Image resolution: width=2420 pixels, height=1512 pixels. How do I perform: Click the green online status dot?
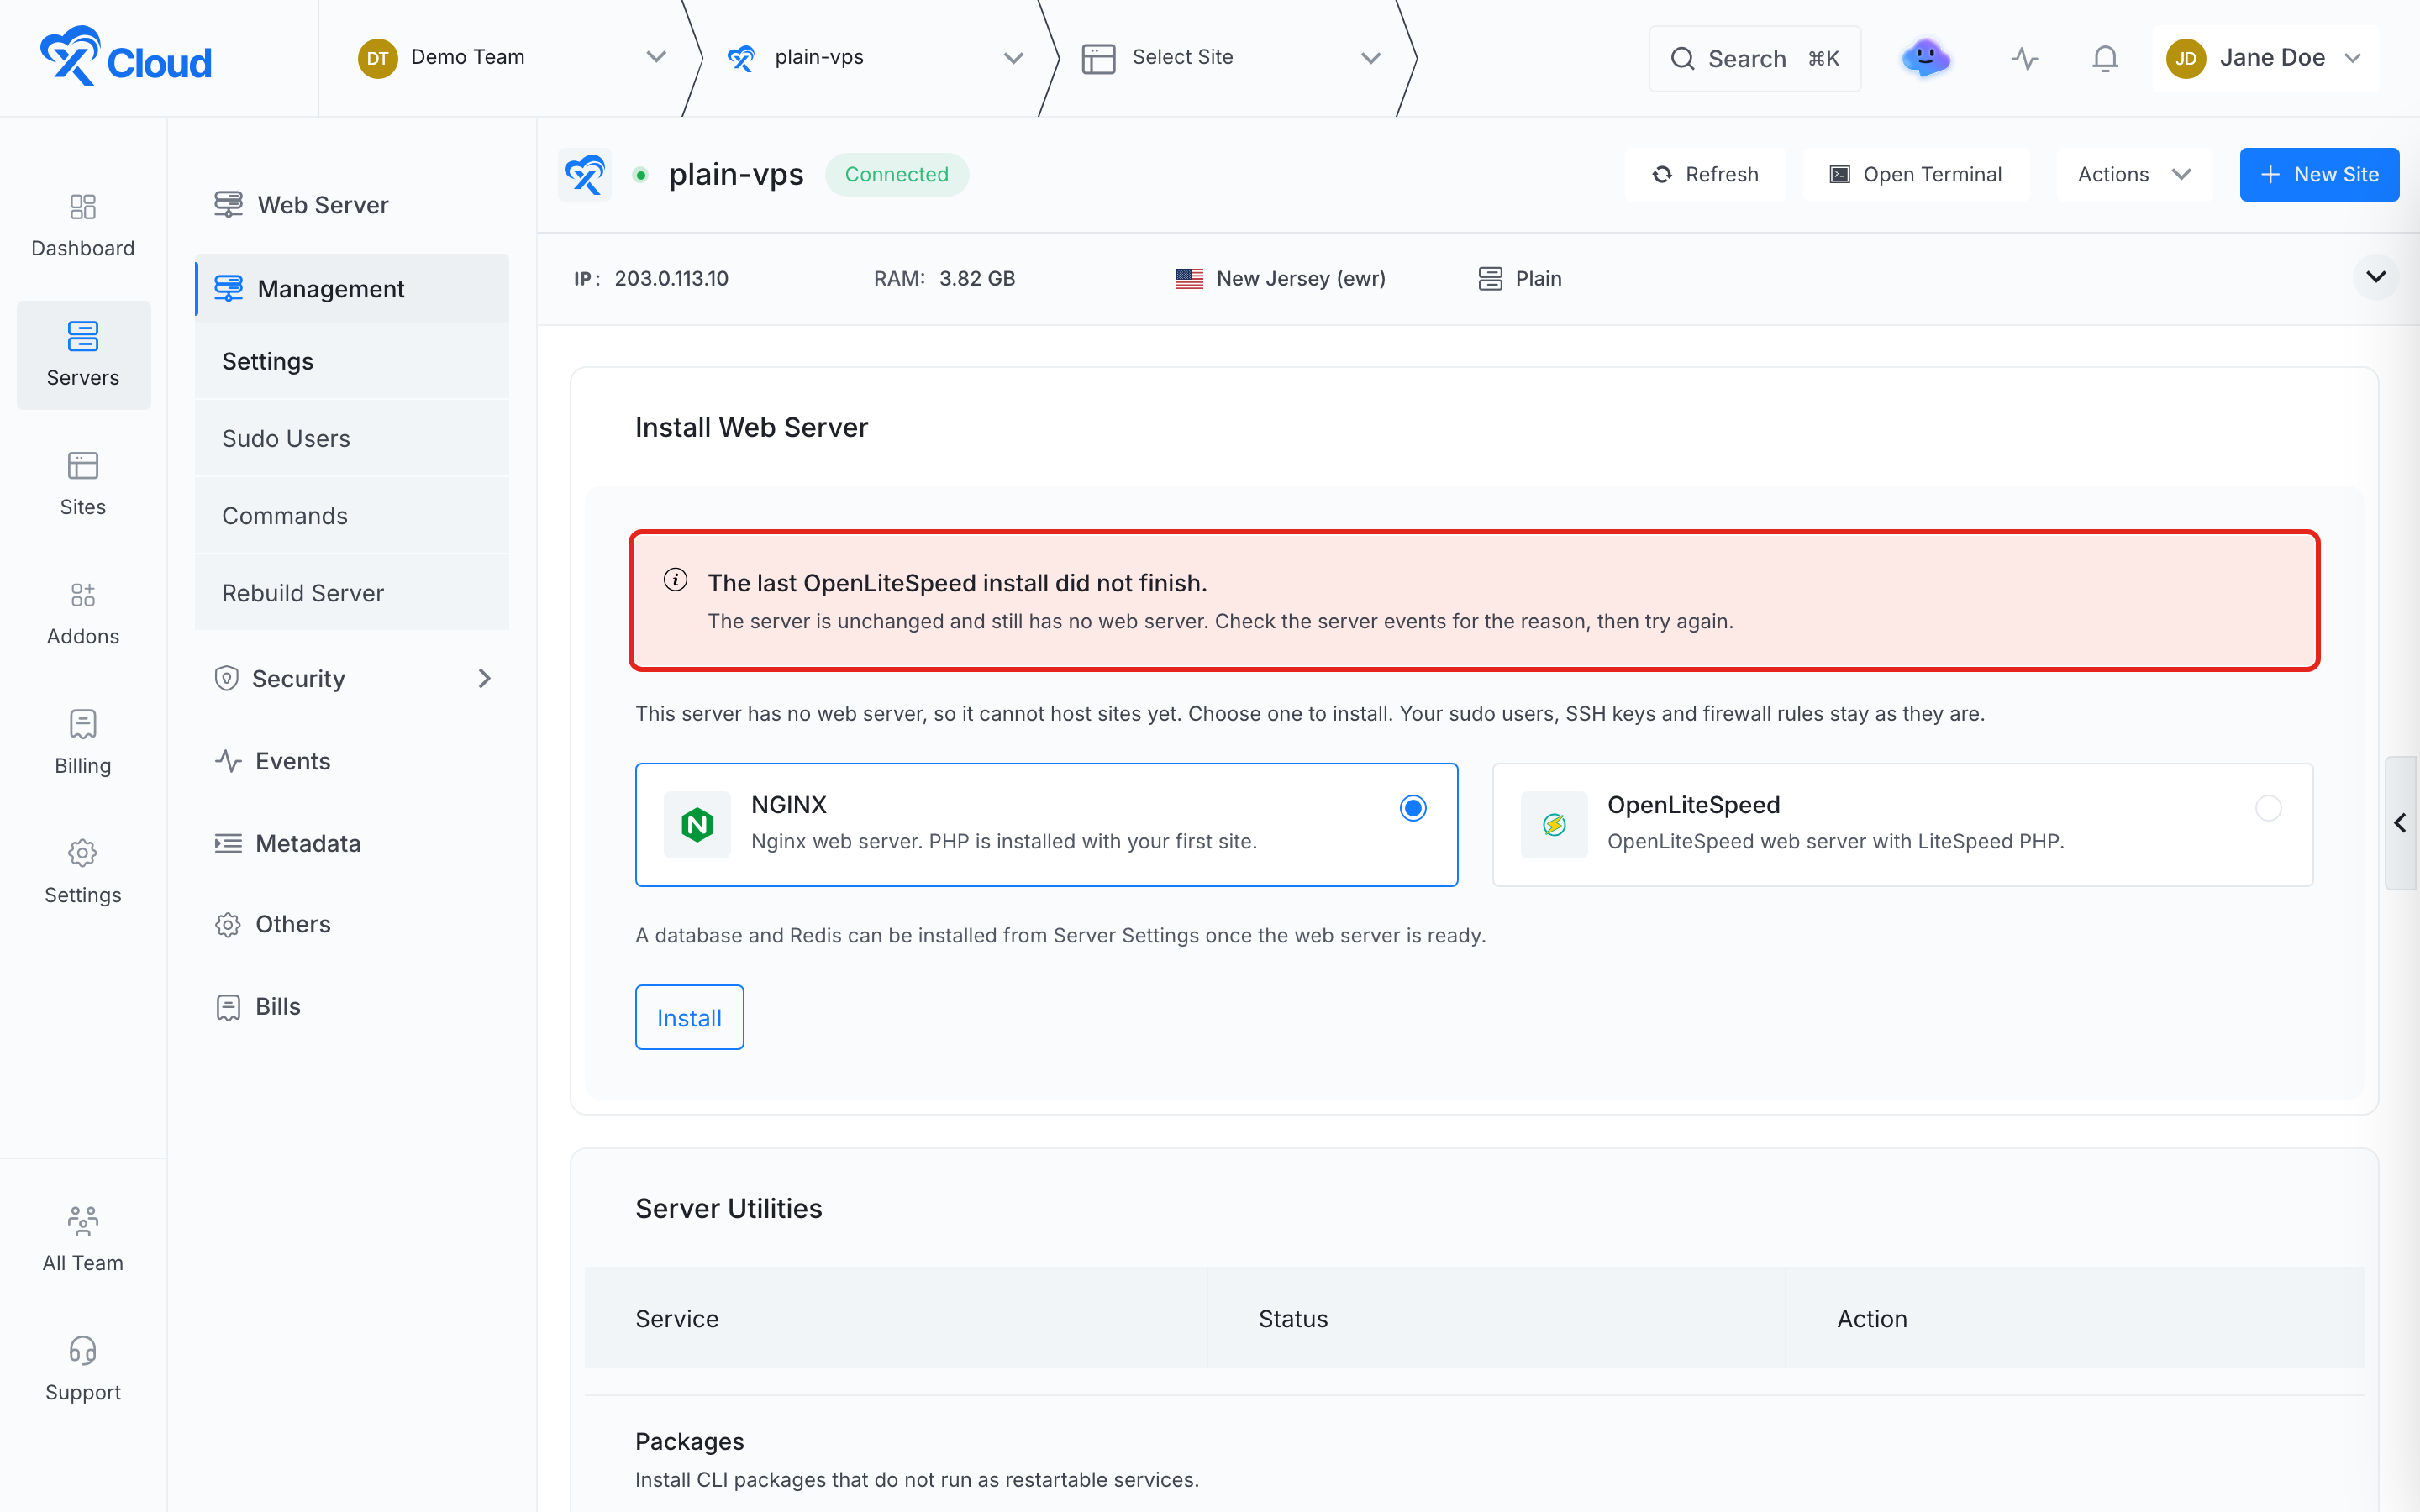pyautogui.click(x=641, y=175)
